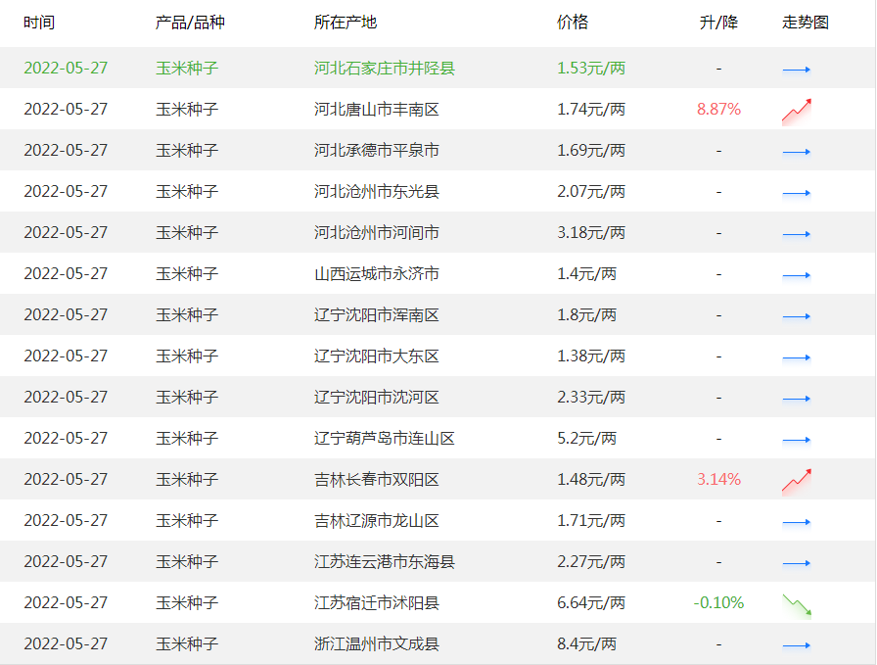Open the trend chart for 江苏连云港市东海县
Screen dimensions: 877x665
(x=797, y=561)
